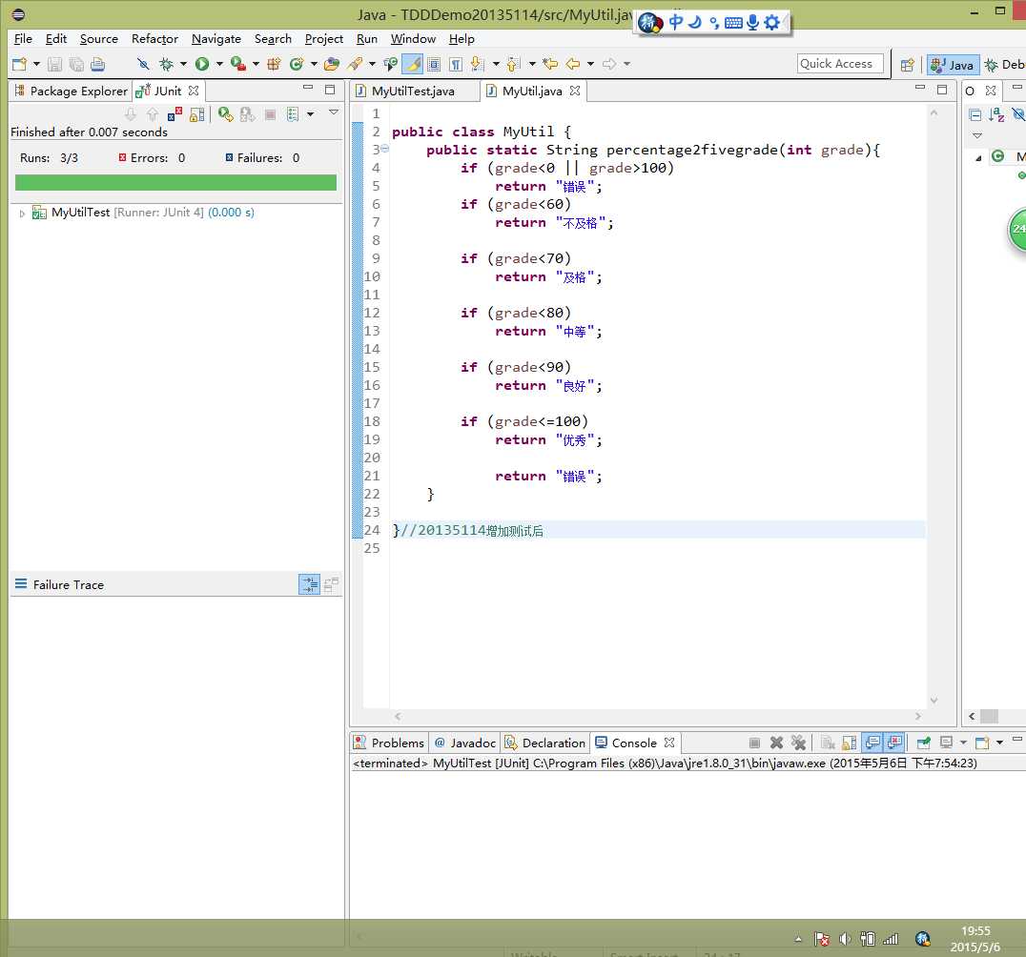Screen dimensions: 1026x957
Task: Open the New Class dropdown arrow
Action: click(x=314, y=64)
